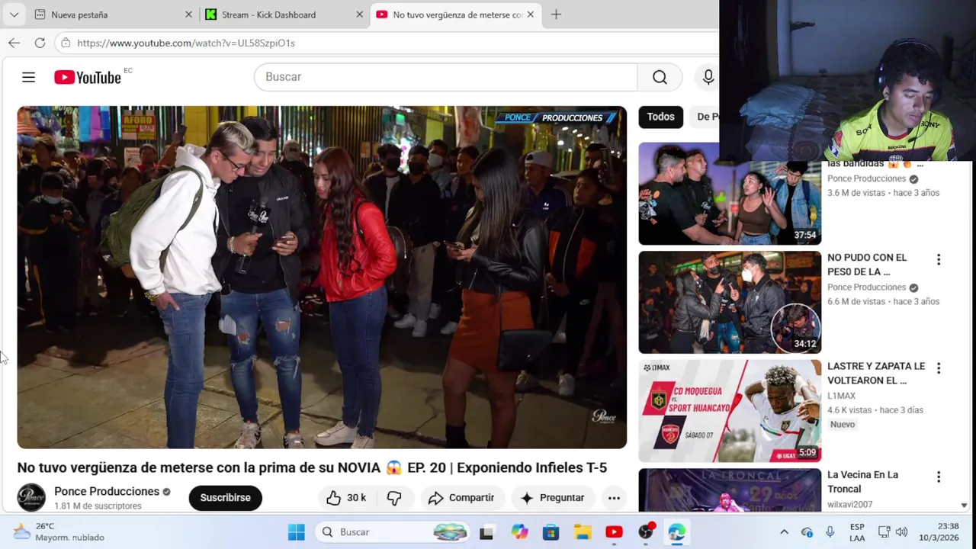This screenshot has width=976, height=549.
Task: Open the CD Moquegua vs Sport Huancayo thumbnail
Action: [730, 411]
